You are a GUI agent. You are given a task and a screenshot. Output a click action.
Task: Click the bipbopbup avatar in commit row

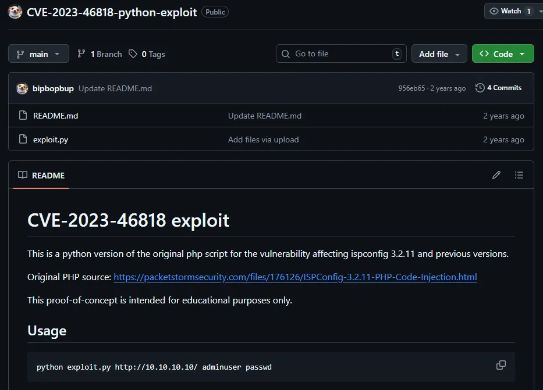(22, 88)
